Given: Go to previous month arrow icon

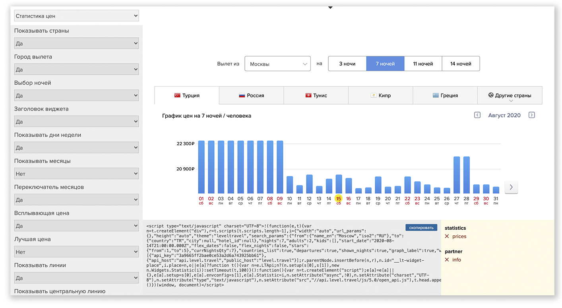Looking at the screenshot, I should point(477,115).
